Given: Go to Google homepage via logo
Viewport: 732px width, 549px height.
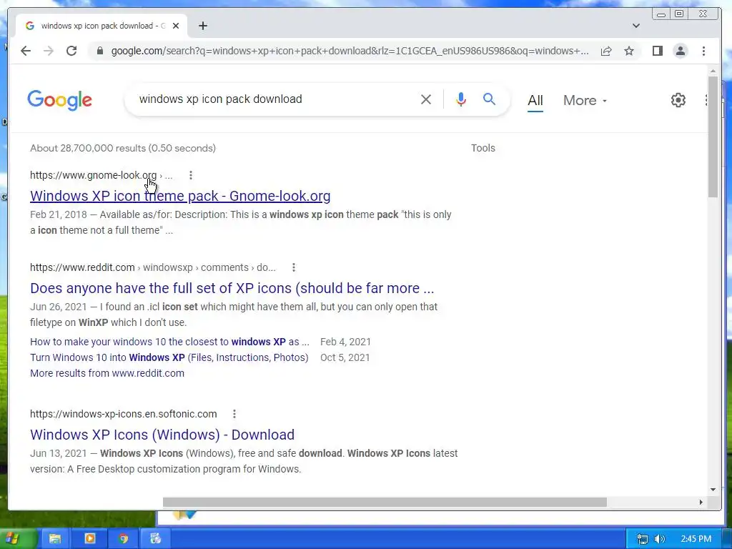Looking at the screenshot, I should click(x=60, y=100).
